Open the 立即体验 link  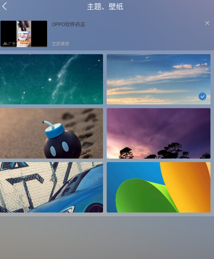tap(60, 44)
